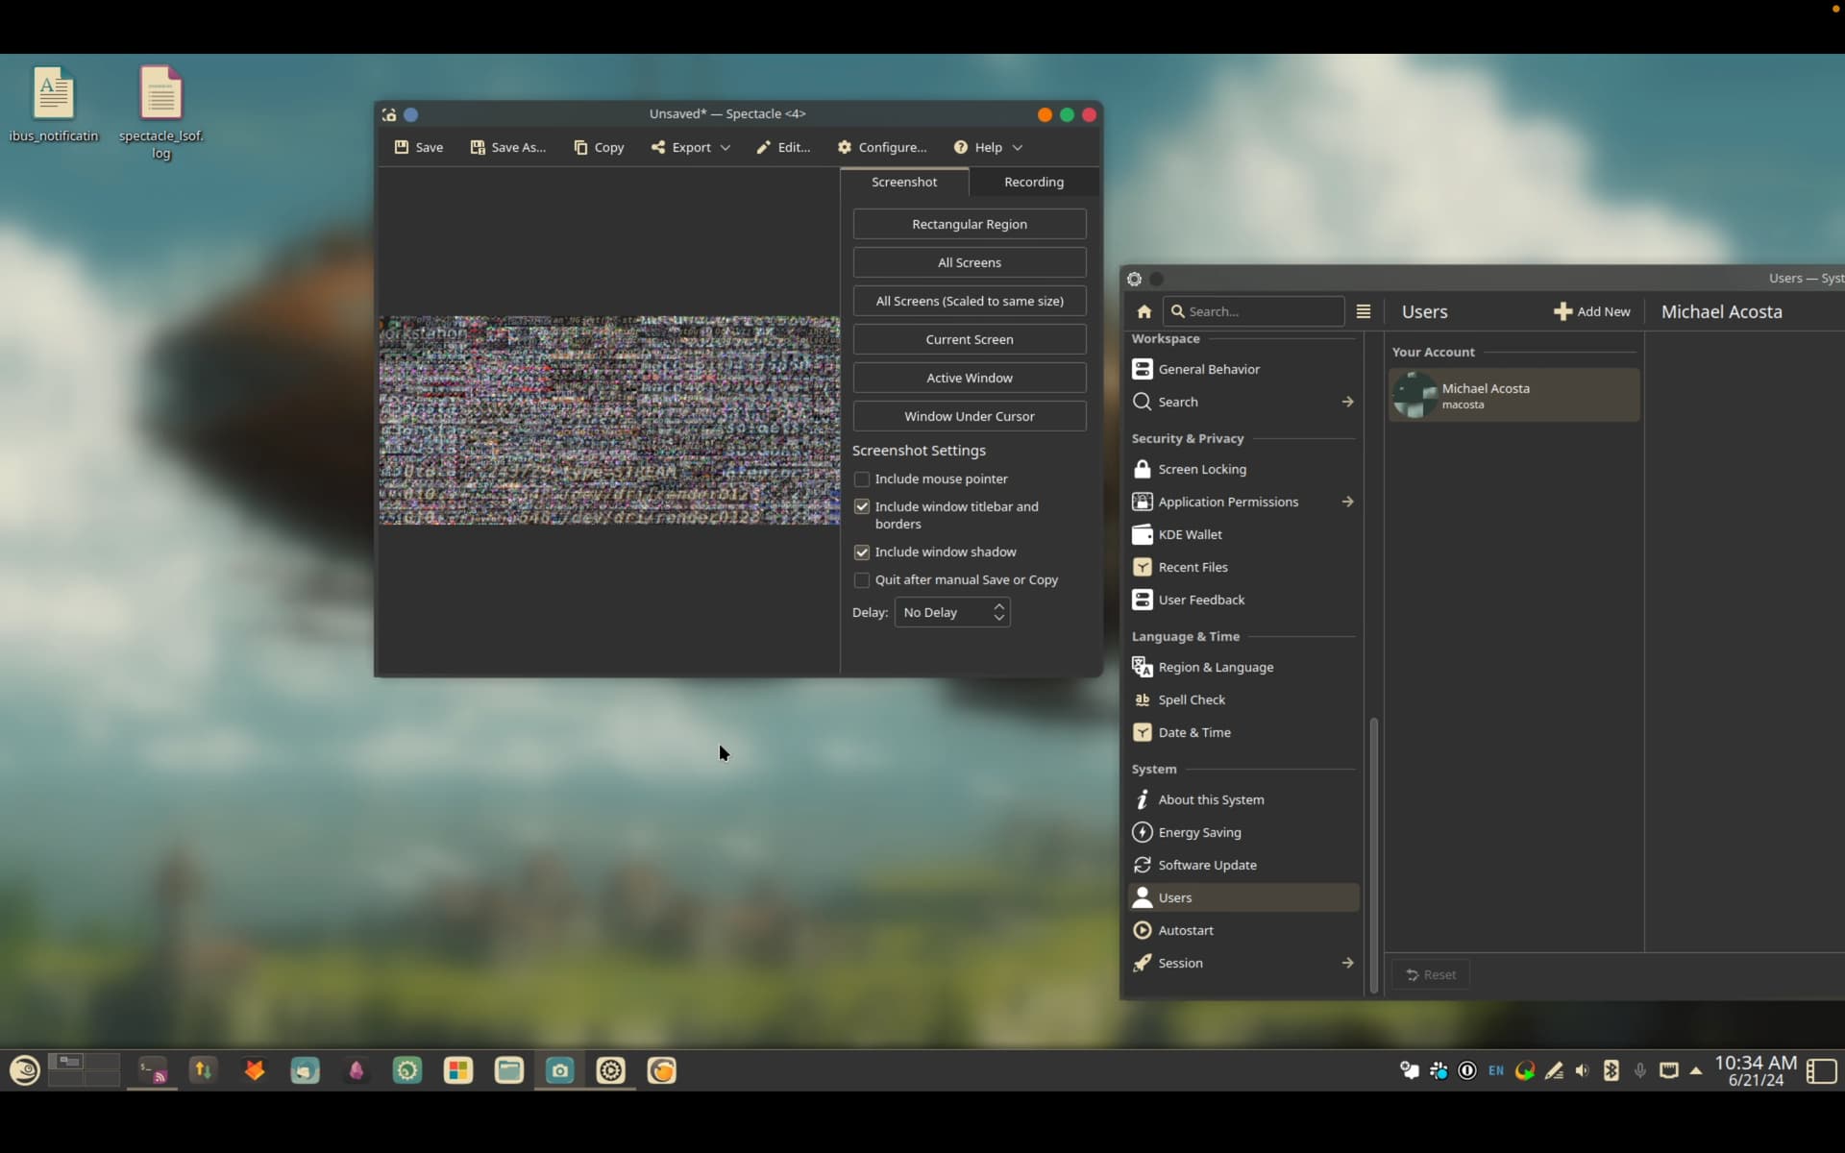Screen dimensions: 1845x1153
Task: Enable Include mouse pointer checkbox
Action: (x=862, y=478)
